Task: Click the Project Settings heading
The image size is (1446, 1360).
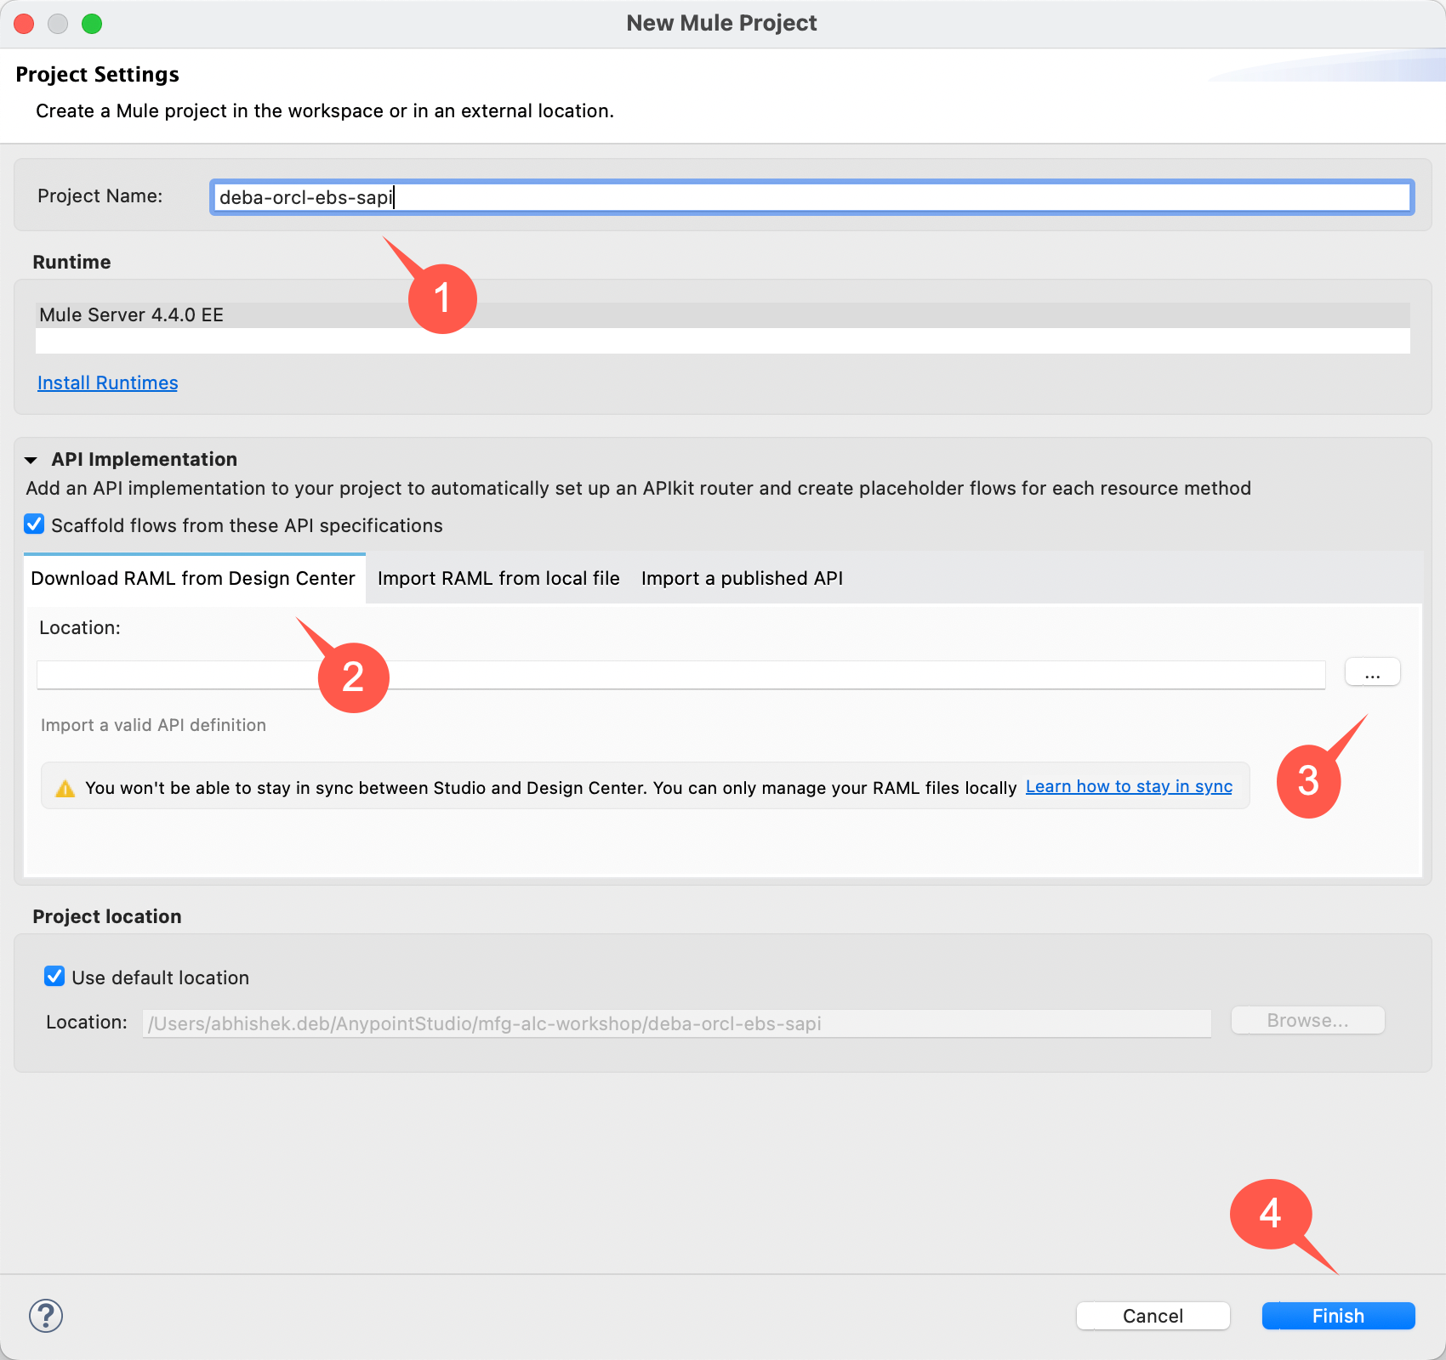Action: click(97, 75)
